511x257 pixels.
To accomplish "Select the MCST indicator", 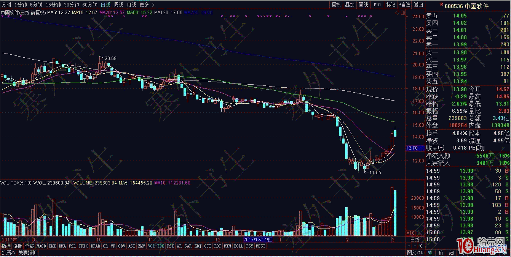I will point(260,246).
